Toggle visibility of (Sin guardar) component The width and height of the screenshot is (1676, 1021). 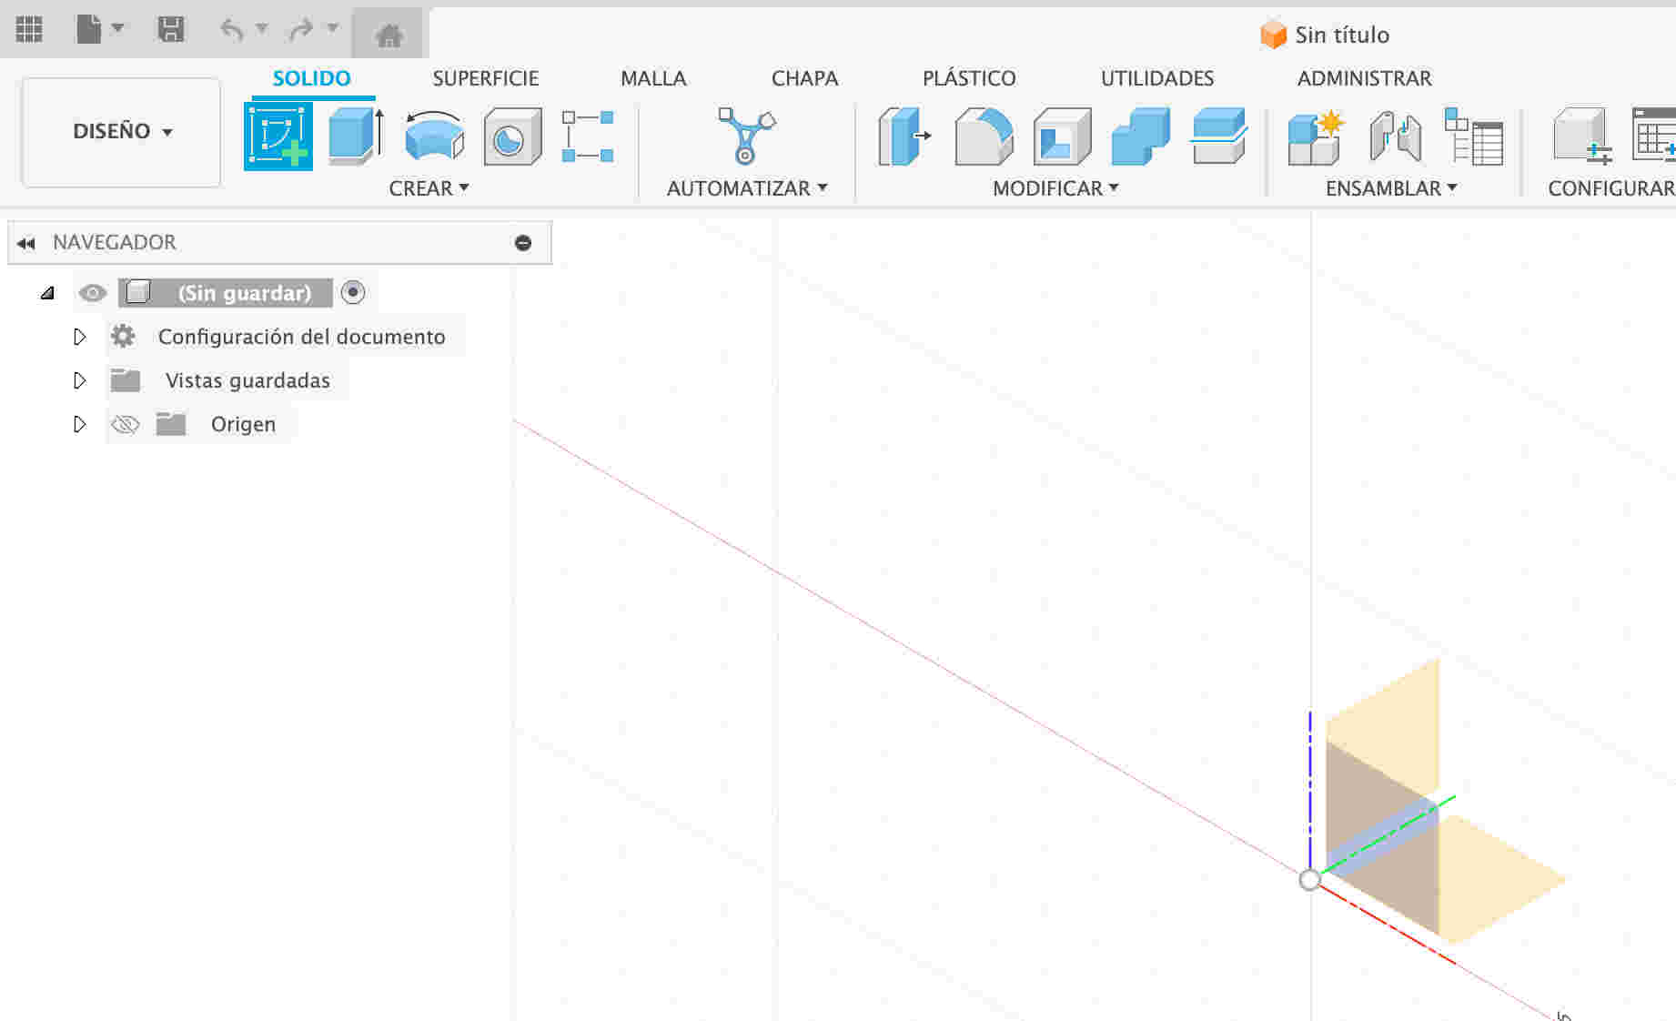93,293
